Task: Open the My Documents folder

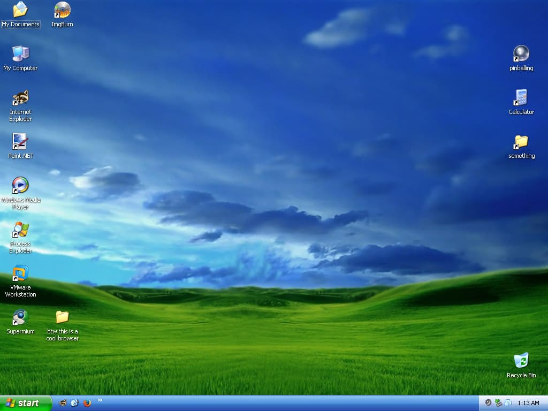Action: pos(20,10)
